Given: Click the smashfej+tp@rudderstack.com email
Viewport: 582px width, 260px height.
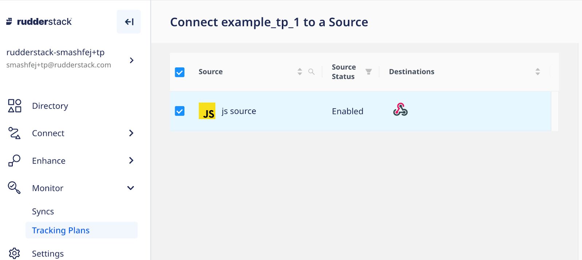Looking at the screenshot, I should pyautogui.click(x=59, y=65).
